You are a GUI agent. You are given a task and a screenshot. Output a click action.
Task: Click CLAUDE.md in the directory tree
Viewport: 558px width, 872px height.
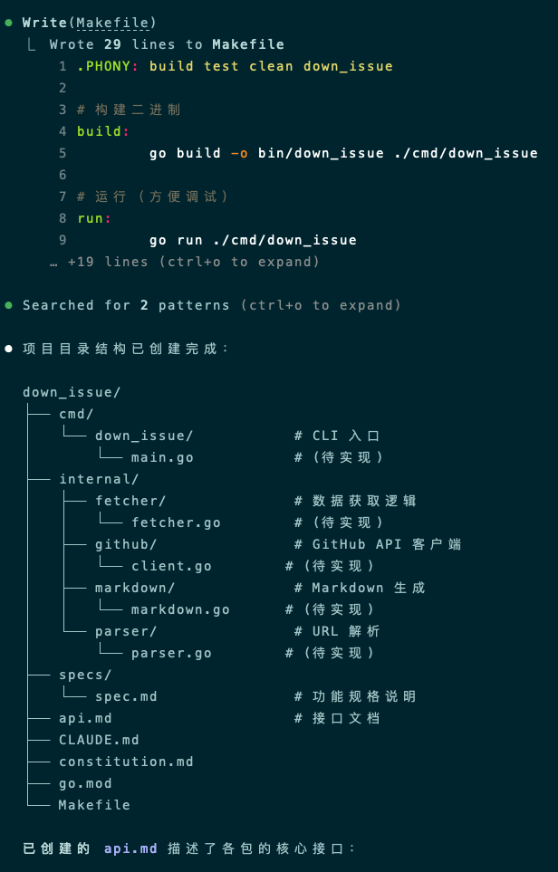[99, 740]
